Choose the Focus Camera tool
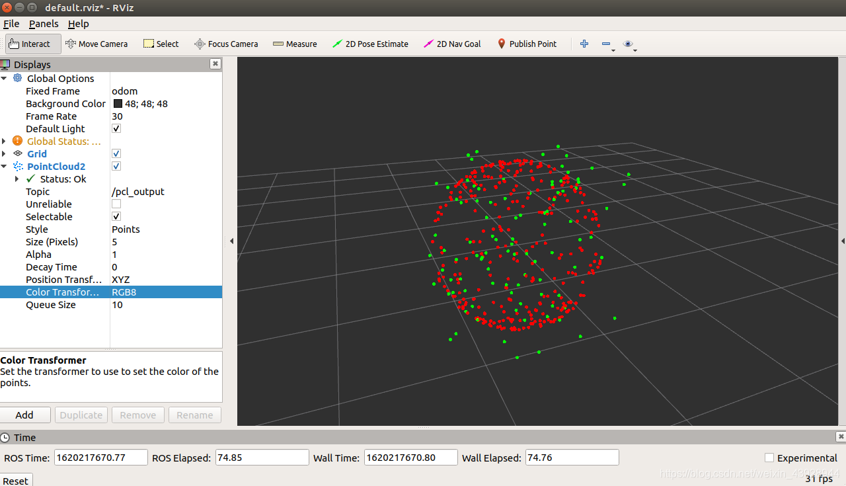The image size is (846, 486). [225, 44]
